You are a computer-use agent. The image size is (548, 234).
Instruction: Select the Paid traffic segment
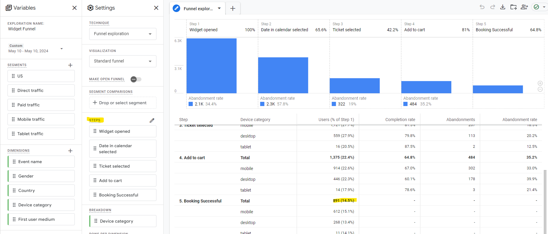click(41, 105)
